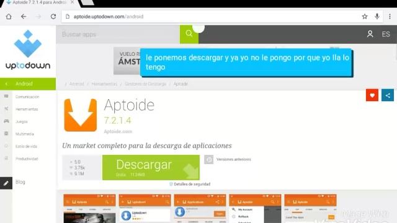Click Android breadcrumb link
The height and width of the screenshot is (223, 397).
click(x=76, y=84)
